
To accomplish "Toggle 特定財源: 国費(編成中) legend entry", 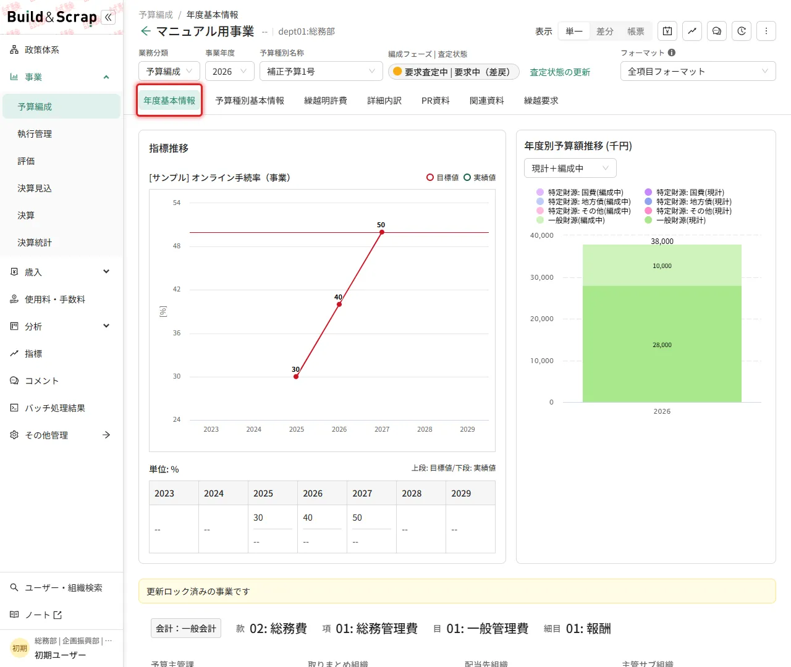I will [x=580, y=193].
